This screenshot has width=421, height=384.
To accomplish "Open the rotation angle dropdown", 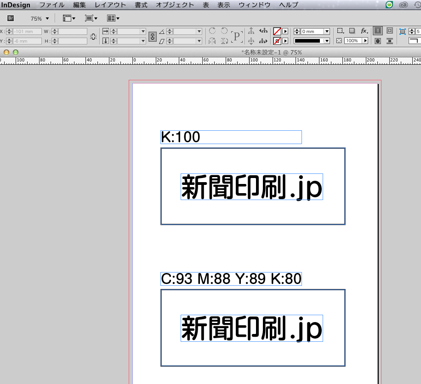I will tap(199, 31).
